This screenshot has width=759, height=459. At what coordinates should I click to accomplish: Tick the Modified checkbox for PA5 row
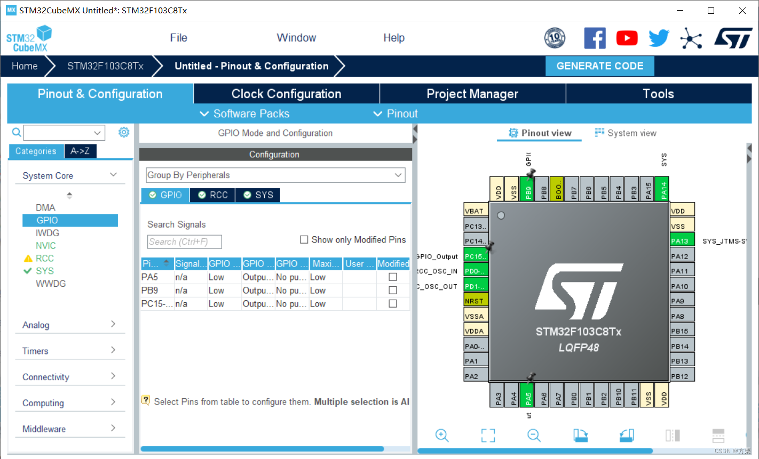click(x=393, y=277)
